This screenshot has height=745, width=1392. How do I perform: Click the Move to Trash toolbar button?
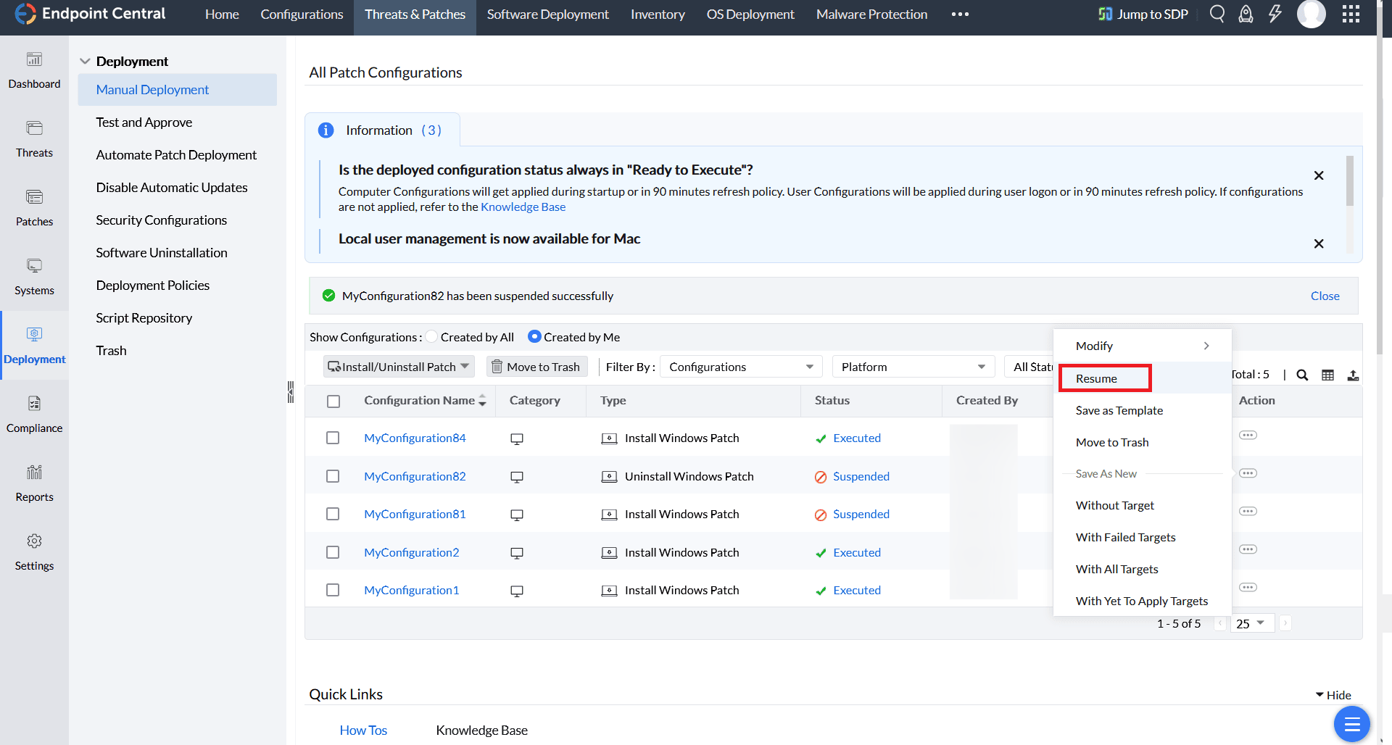click(x=536, y=367)
